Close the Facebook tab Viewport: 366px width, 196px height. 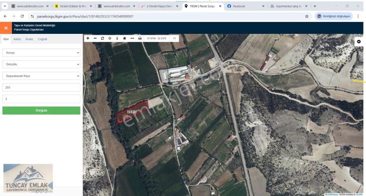point(263,6)
